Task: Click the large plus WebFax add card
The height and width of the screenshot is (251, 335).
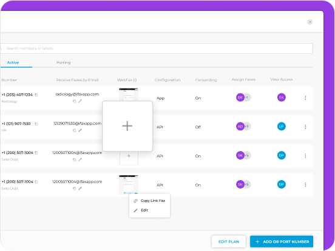Action: (x=127, y=126)
